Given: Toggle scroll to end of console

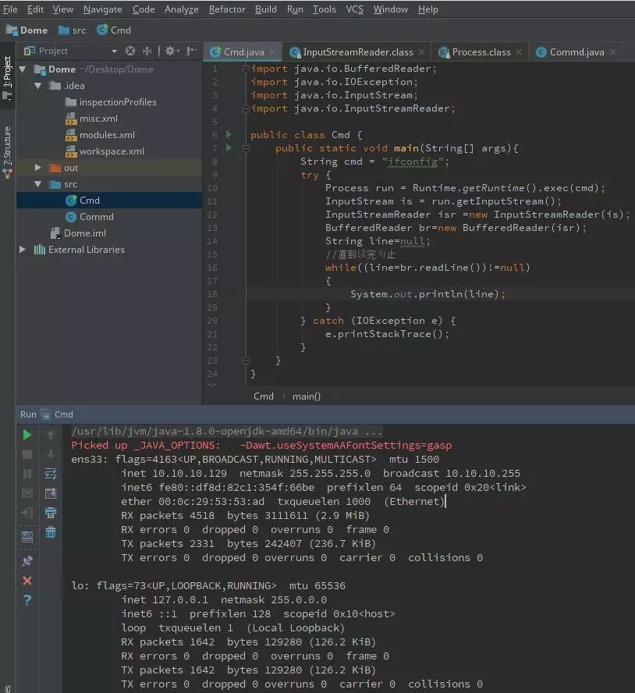Looking at the screenshot, I should pos(51,493).
